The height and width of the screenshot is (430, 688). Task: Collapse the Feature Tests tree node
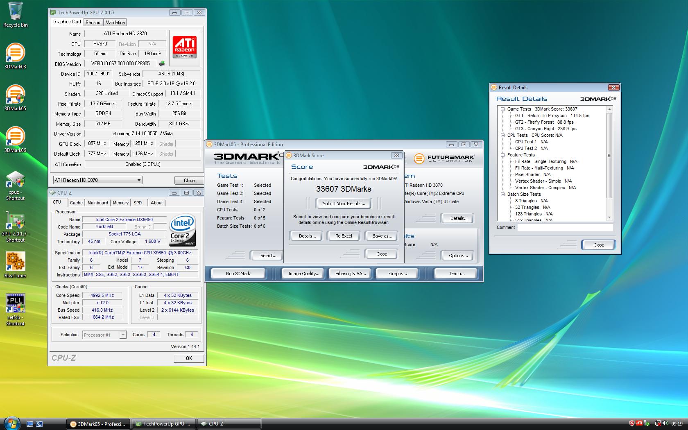click(x=503, y=155)
